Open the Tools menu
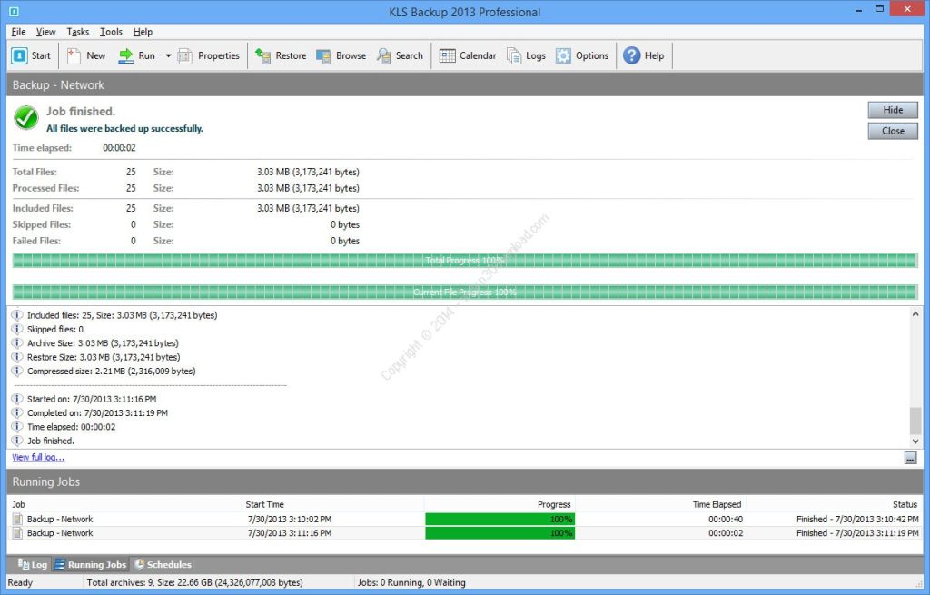Viewport: 930px width, 595px height. 111,31
